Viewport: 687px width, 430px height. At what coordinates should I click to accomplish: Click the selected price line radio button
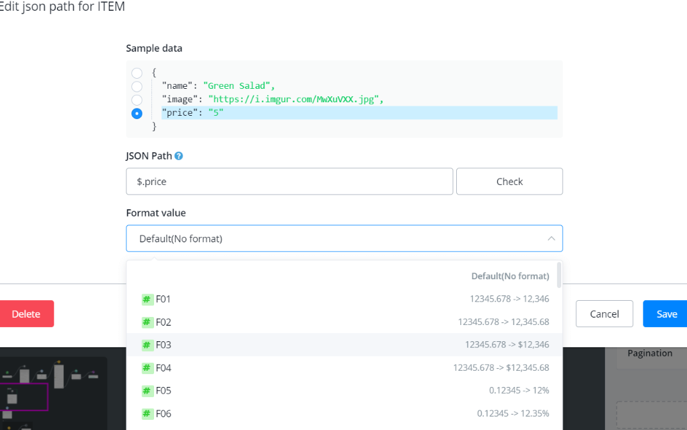pyautogui.click(x=137, y=113)
